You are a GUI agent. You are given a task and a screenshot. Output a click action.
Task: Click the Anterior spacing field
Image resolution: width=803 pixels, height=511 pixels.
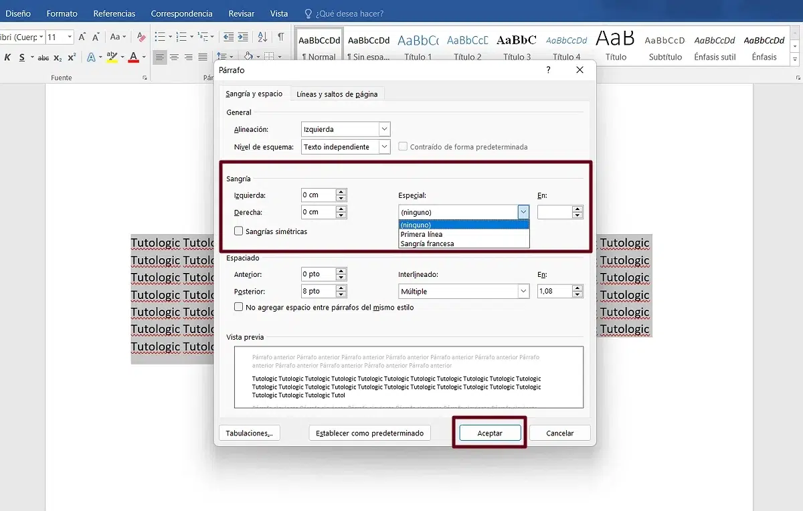point(319,274)
